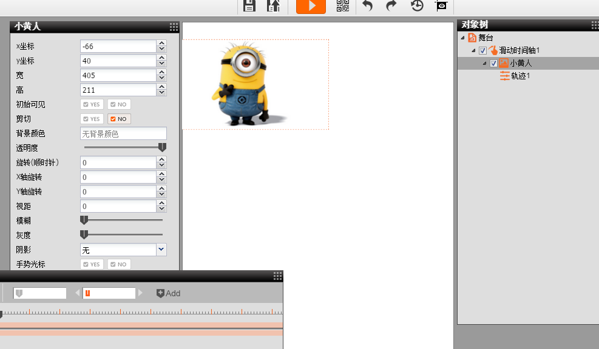Image resolution: width=599 pixels, height=349 pixels.
Task: Set 初始可见 to NO
Action: coord(119,104)
